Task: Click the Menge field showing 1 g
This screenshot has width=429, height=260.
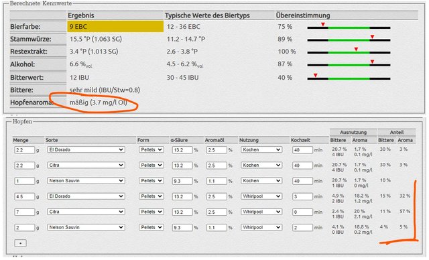Action: 25,181
